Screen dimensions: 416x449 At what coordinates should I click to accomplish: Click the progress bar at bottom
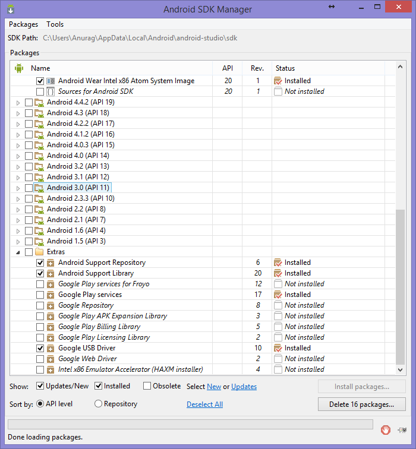click(x=190, y=425)
